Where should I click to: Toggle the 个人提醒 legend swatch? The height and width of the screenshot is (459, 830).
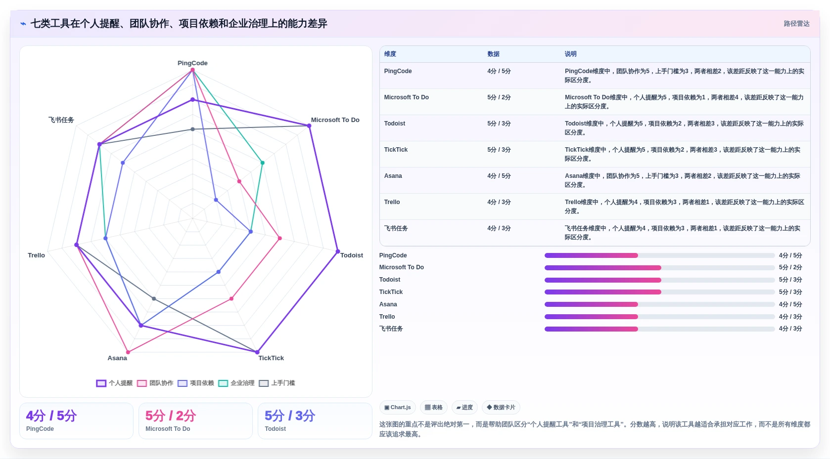coord(101,383)
